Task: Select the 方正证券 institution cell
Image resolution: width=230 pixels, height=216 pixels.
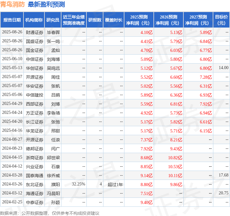Action: click(35, 113)
